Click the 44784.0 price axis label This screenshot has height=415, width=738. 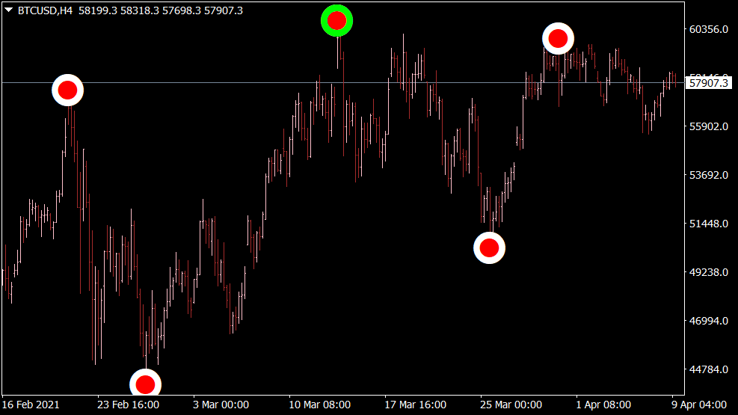click(x=708, y=369)
